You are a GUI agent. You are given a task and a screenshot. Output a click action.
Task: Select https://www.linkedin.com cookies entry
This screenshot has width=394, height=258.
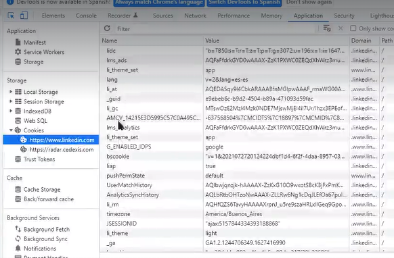(x=51, y=140)
